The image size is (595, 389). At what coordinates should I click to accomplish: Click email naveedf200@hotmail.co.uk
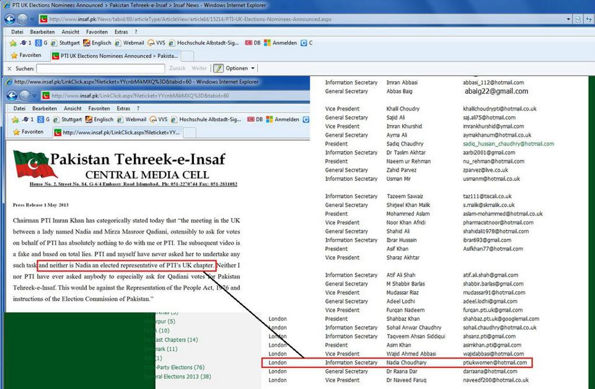click(496, 380)
